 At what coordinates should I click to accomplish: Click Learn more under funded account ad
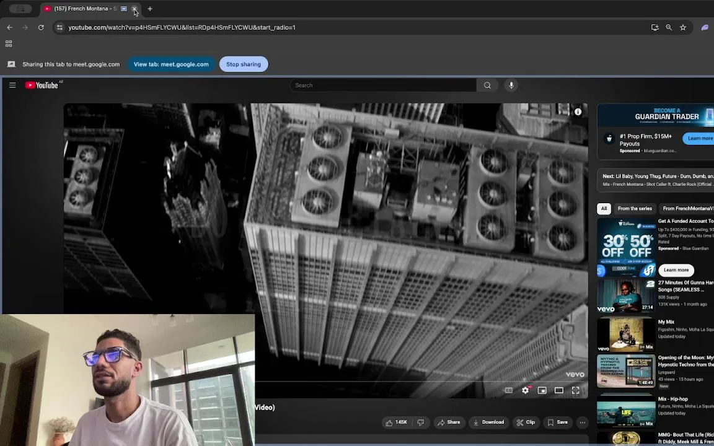(x=676, y=270)
